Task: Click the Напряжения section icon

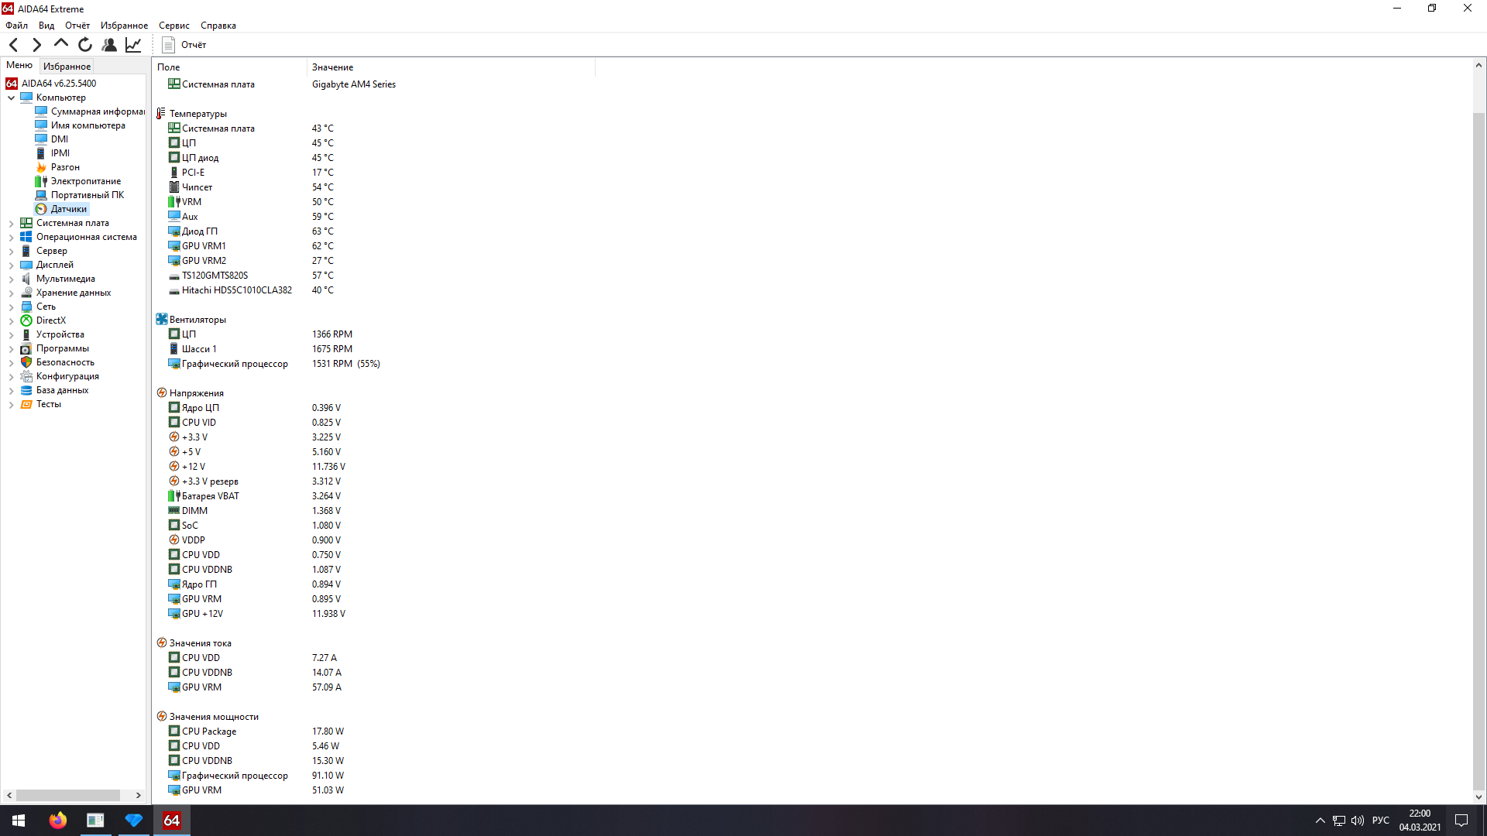Action: [x=161, y=393]
